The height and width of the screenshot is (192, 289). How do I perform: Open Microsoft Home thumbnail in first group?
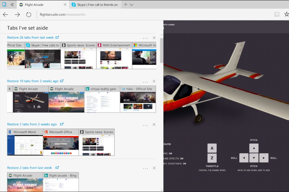[x=144, y=56]
